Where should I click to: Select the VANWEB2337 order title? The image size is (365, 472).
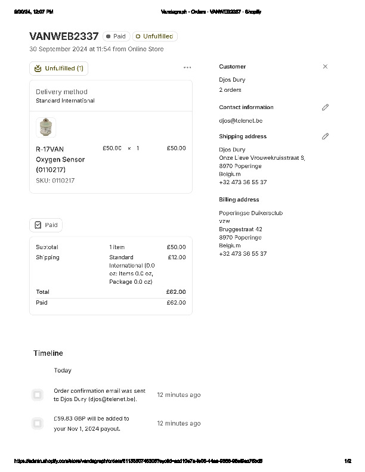tap(64, 36)
